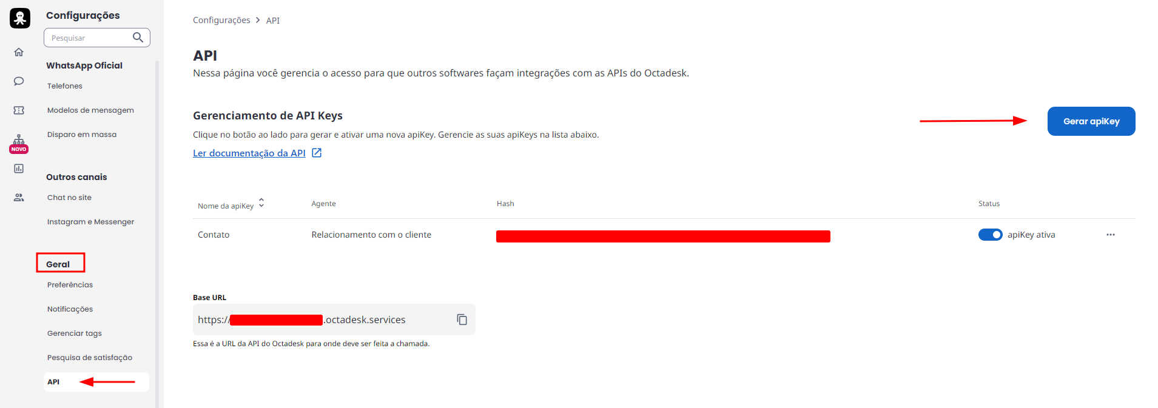
Task: Open Pesquisa de satisfação menu item
Action: tap(90, 358)
